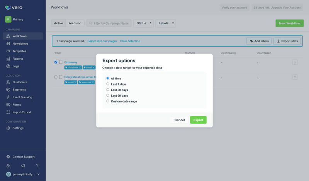Open Newsletters in the sidebar
This screenshot has height=181, width=309.
pos(20,44)
